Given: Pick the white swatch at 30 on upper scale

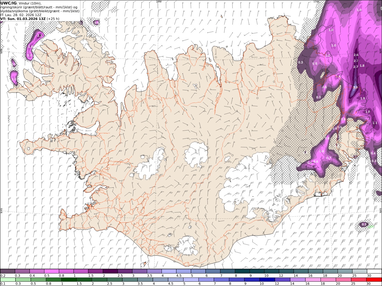Looking at the screenshot, I should [374, 271].
